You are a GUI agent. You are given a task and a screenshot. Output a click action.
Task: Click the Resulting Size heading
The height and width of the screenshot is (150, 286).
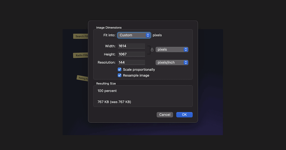(106, 83)
